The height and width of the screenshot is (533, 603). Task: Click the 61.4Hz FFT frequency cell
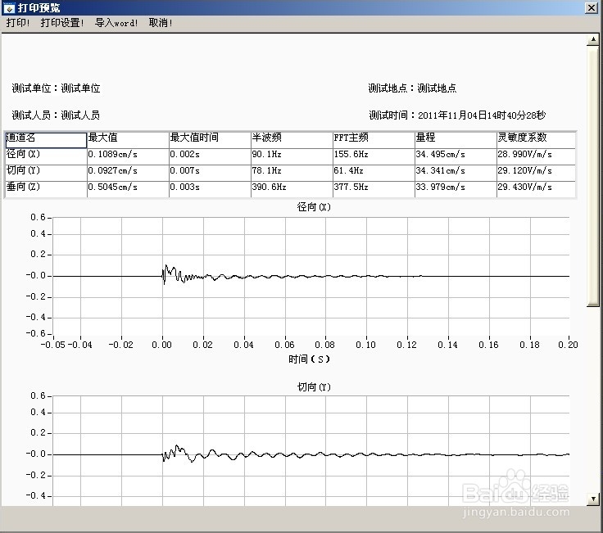(x=374, y=173)
